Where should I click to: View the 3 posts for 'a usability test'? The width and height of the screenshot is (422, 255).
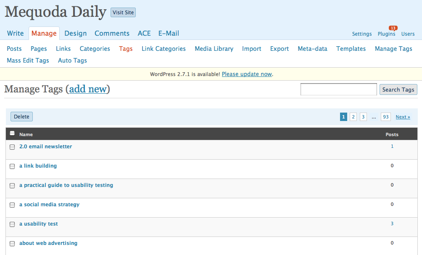(x=392, y=223)
